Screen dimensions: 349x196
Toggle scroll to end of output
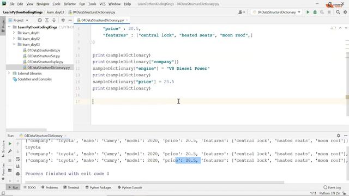point(18,166)
